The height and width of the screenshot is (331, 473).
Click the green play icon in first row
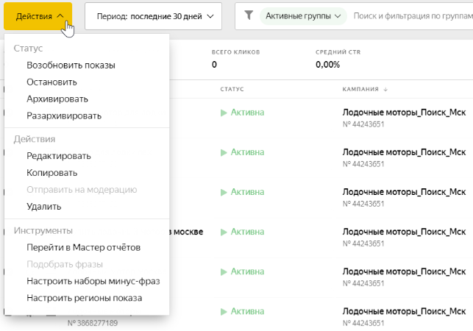[x=224, y=113]
